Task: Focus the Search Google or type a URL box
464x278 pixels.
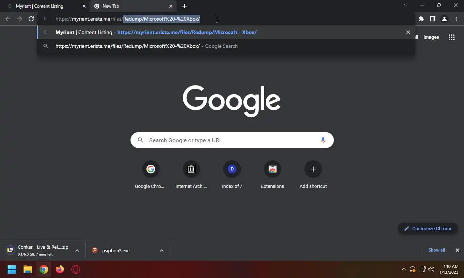Action: [232, 140]
